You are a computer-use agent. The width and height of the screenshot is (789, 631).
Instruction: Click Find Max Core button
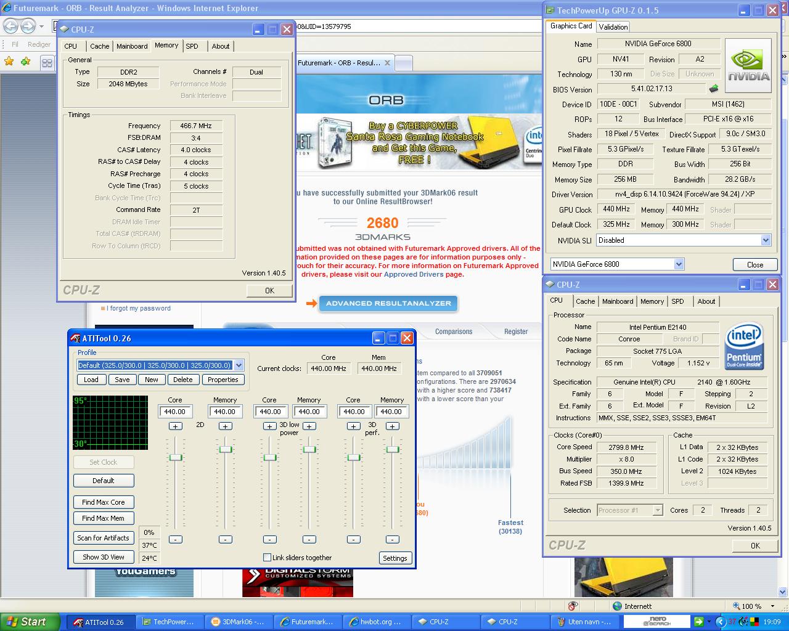(x=104, y=502)
